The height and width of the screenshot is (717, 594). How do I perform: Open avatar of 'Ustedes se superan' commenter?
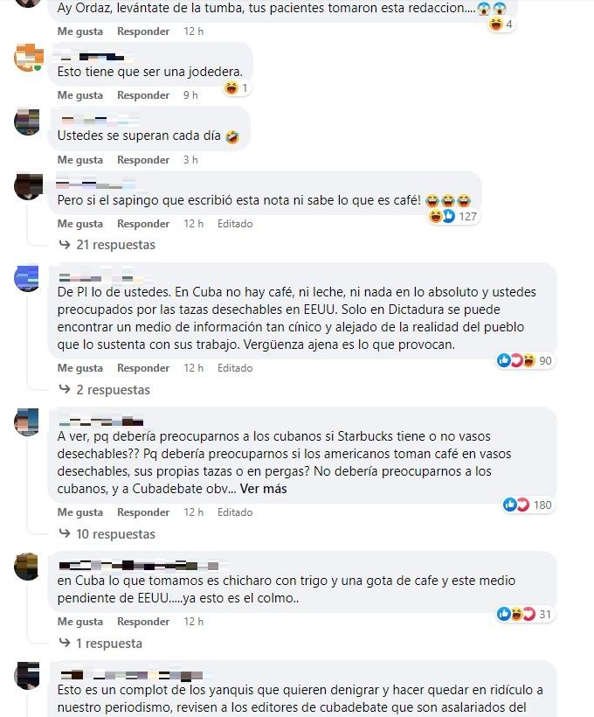point(28,122)
